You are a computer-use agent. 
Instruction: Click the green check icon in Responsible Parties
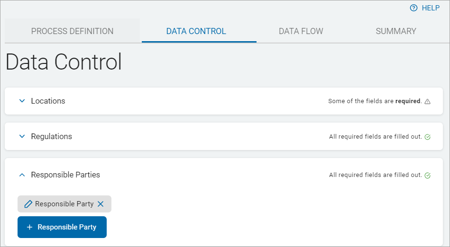coord(427,175)
